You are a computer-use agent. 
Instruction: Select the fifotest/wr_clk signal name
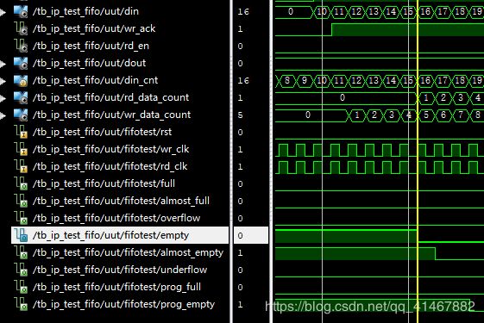(110, 149)
